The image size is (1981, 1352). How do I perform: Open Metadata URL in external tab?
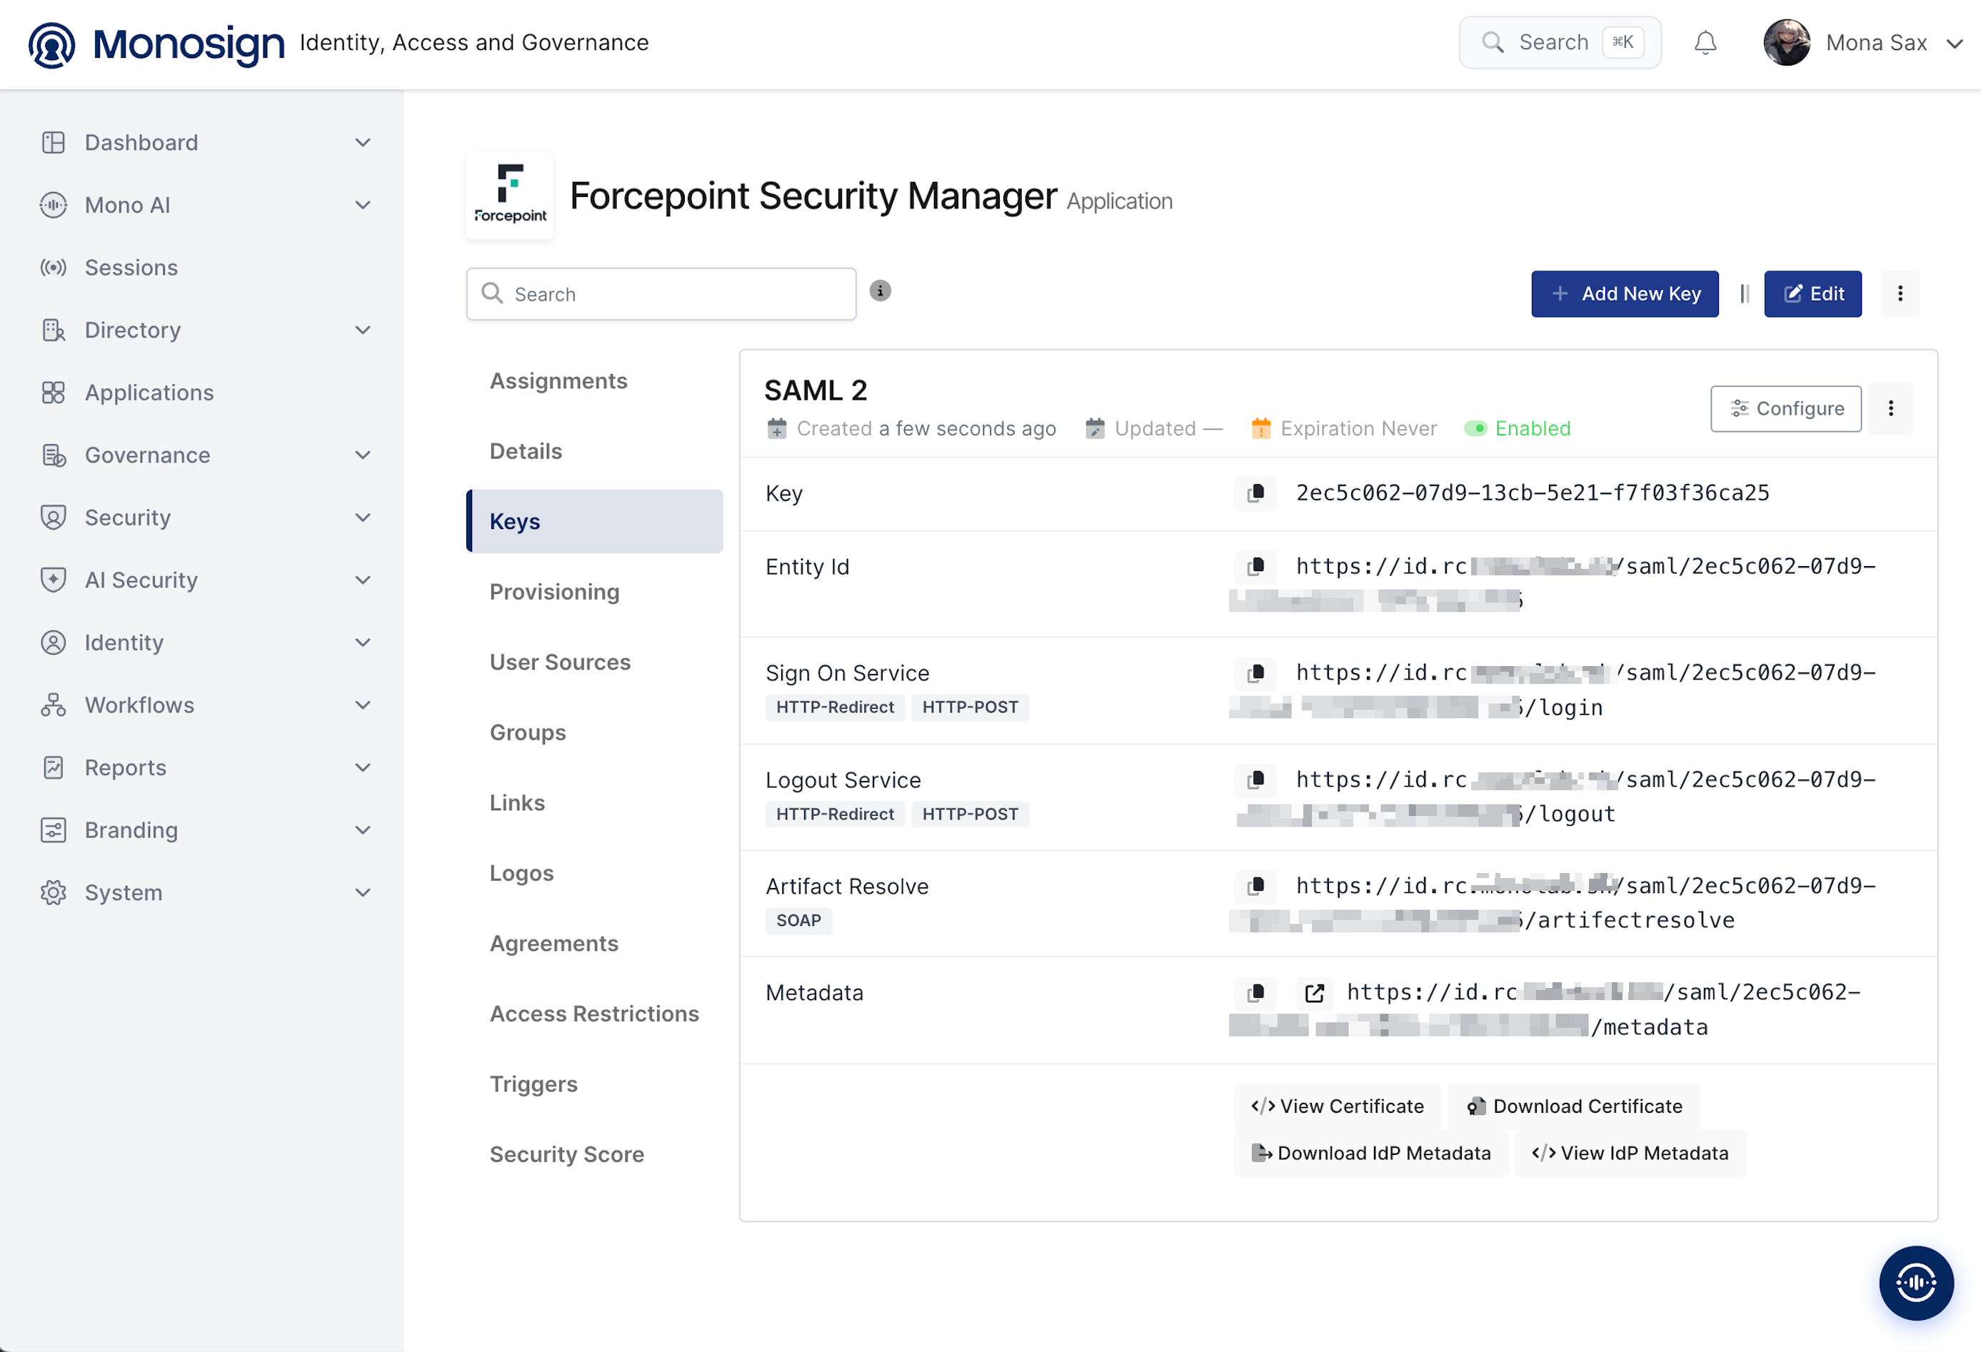[x=1313, y=992]
